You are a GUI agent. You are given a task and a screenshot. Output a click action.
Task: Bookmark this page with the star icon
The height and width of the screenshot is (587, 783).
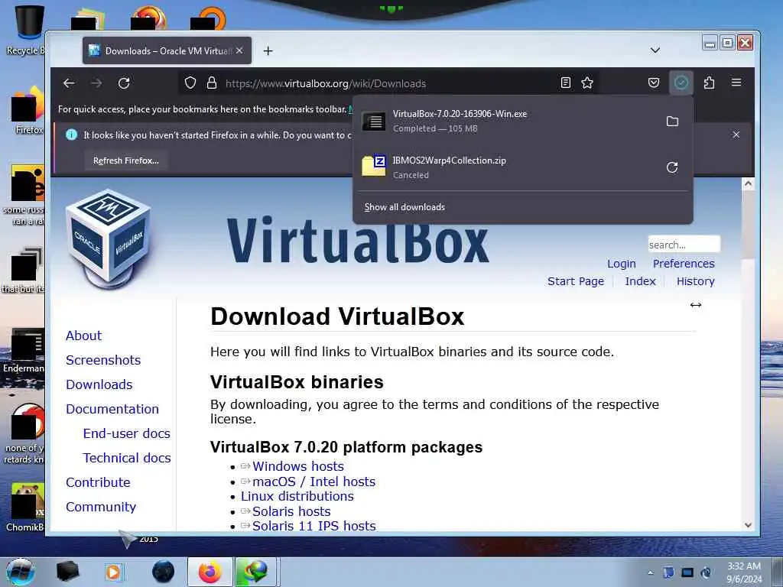(587, 83)
